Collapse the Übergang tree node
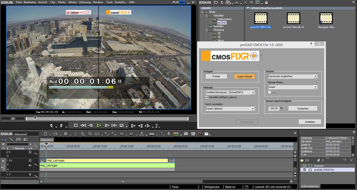The height and width of the screenshot is (190, 357). coord(207,30)
